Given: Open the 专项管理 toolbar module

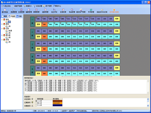Looking at the screenshot, I should [x=91, y=11].
